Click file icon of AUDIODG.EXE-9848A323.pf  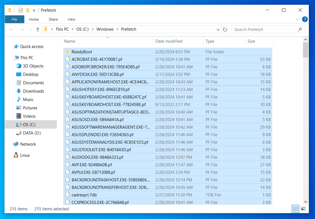[x=67, y=157]
